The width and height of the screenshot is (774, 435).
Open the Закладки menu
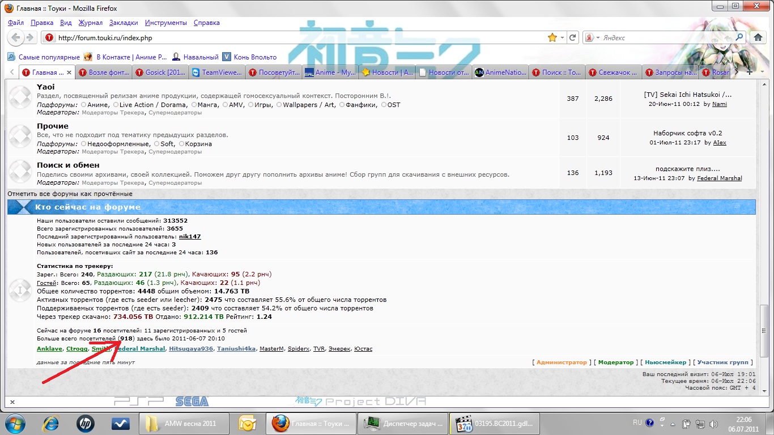(124, 23)
